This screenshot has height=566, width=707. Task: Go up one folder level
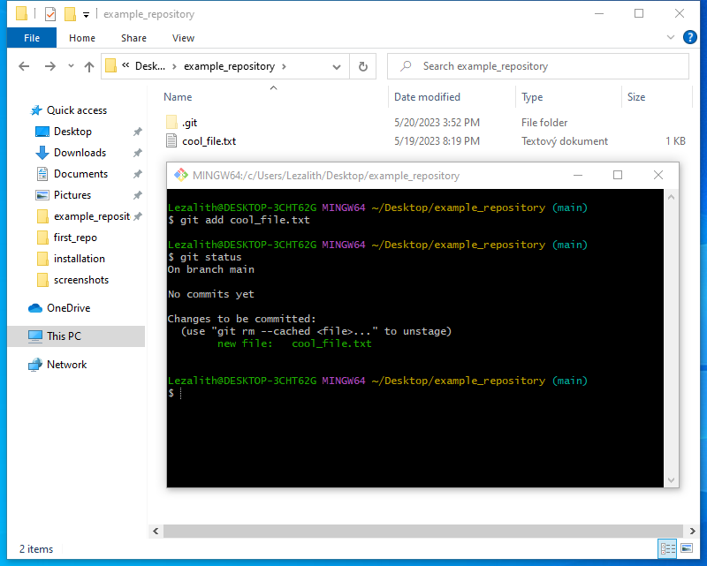tap(89, 67)
